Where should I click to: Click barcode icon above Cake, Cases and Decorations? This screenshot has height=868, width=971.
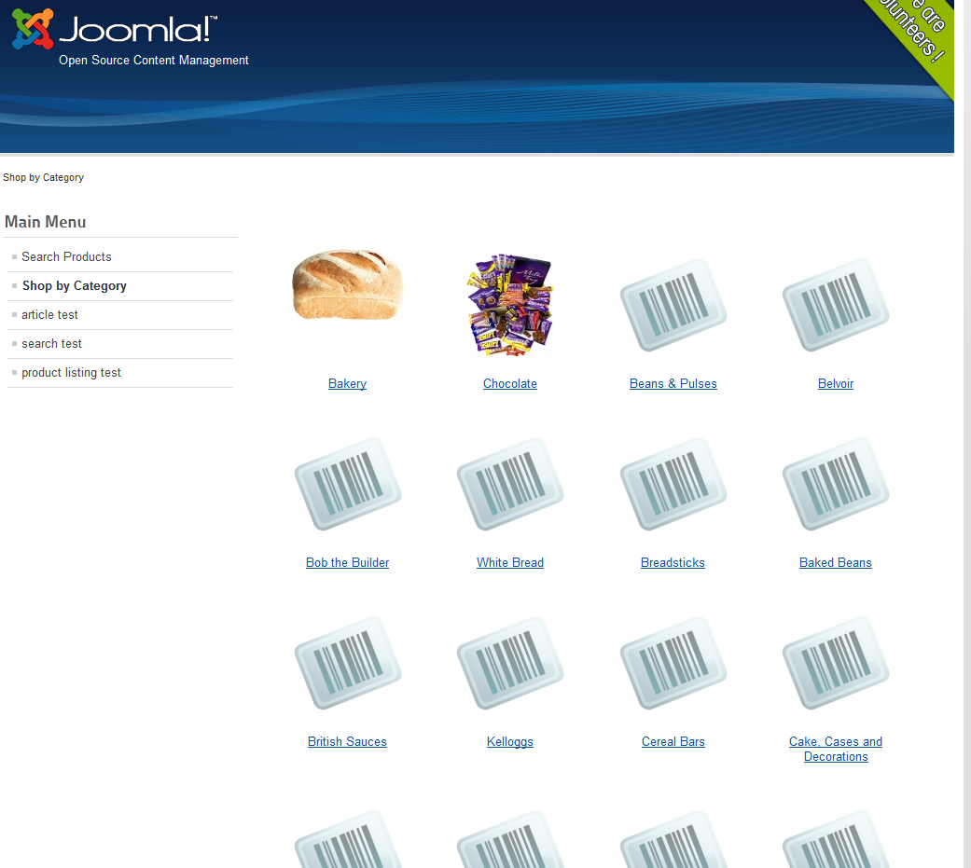(836, 663)
